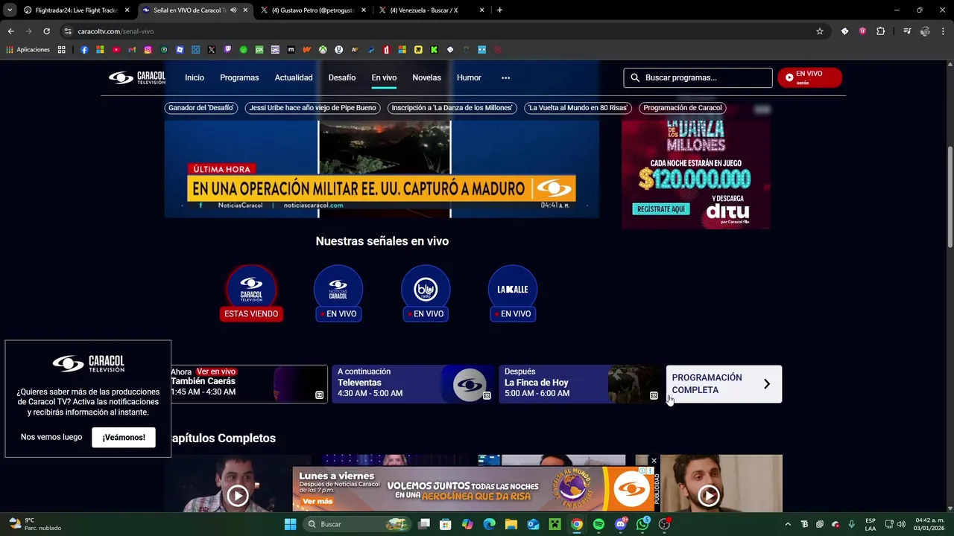Open the Gmail bookmark
This screenshot has height=536, width=954.
click(132, 50)
